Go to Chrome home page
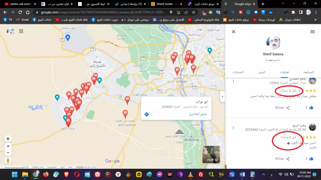 point(28,12)
